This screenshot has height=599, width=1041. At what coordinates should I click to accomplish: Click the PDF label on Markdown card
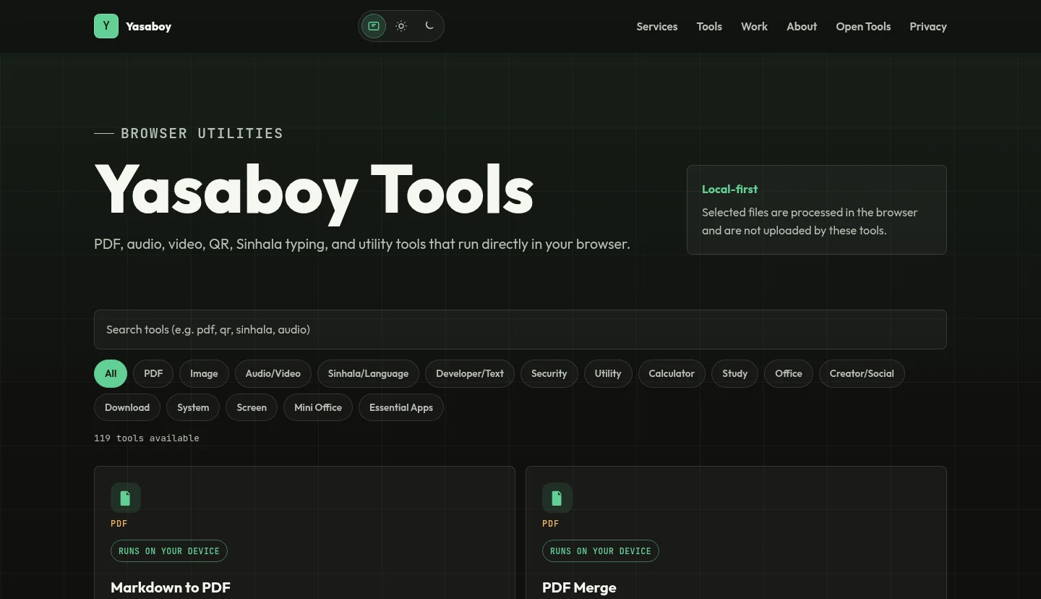119,524
